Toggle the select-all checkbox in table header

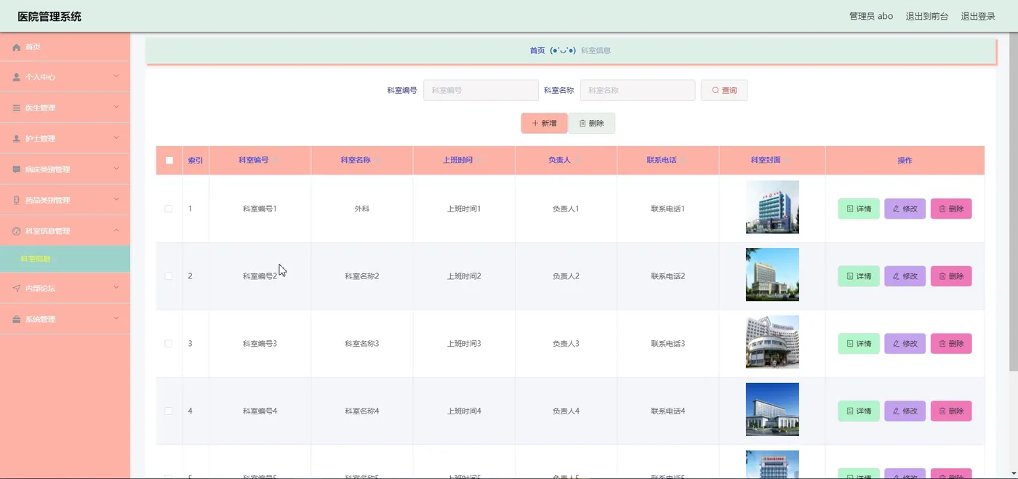[169, 161]
